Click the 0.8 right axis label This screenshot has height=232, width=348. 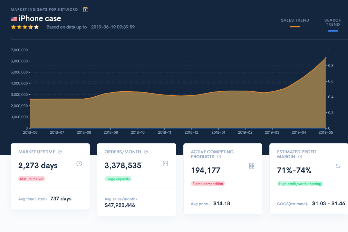(331, 66)
